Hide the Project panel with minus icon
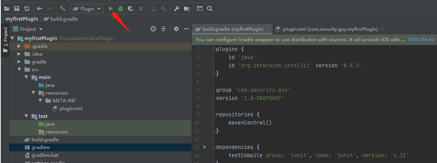Viewport: 437px width, 163px height. [x=186, y=29]
